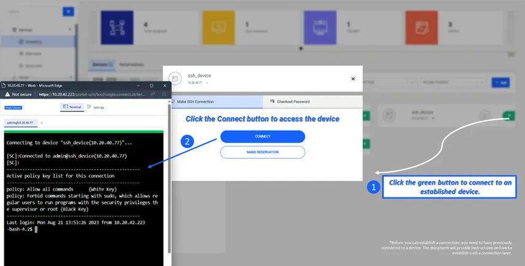Viewport: 525px width, 266px height.
Task: Open the device type filter dropdown arrow
Action: pyautogui.click(x=412, y=82)
